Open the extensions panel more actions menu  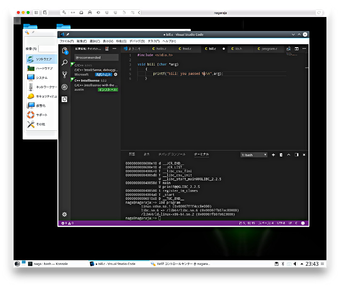click(x=114, y=48)
